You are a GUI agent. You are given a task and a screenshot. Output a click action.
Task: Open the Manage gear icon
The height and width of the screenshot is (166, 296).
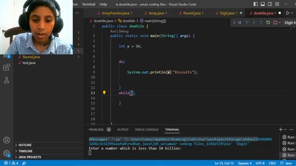(6, 153)
